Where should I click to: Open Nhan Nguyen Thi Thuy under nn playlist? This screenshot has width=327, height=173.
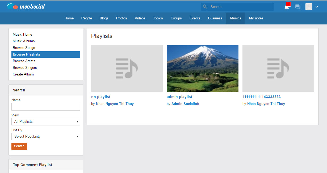(115, 104)
